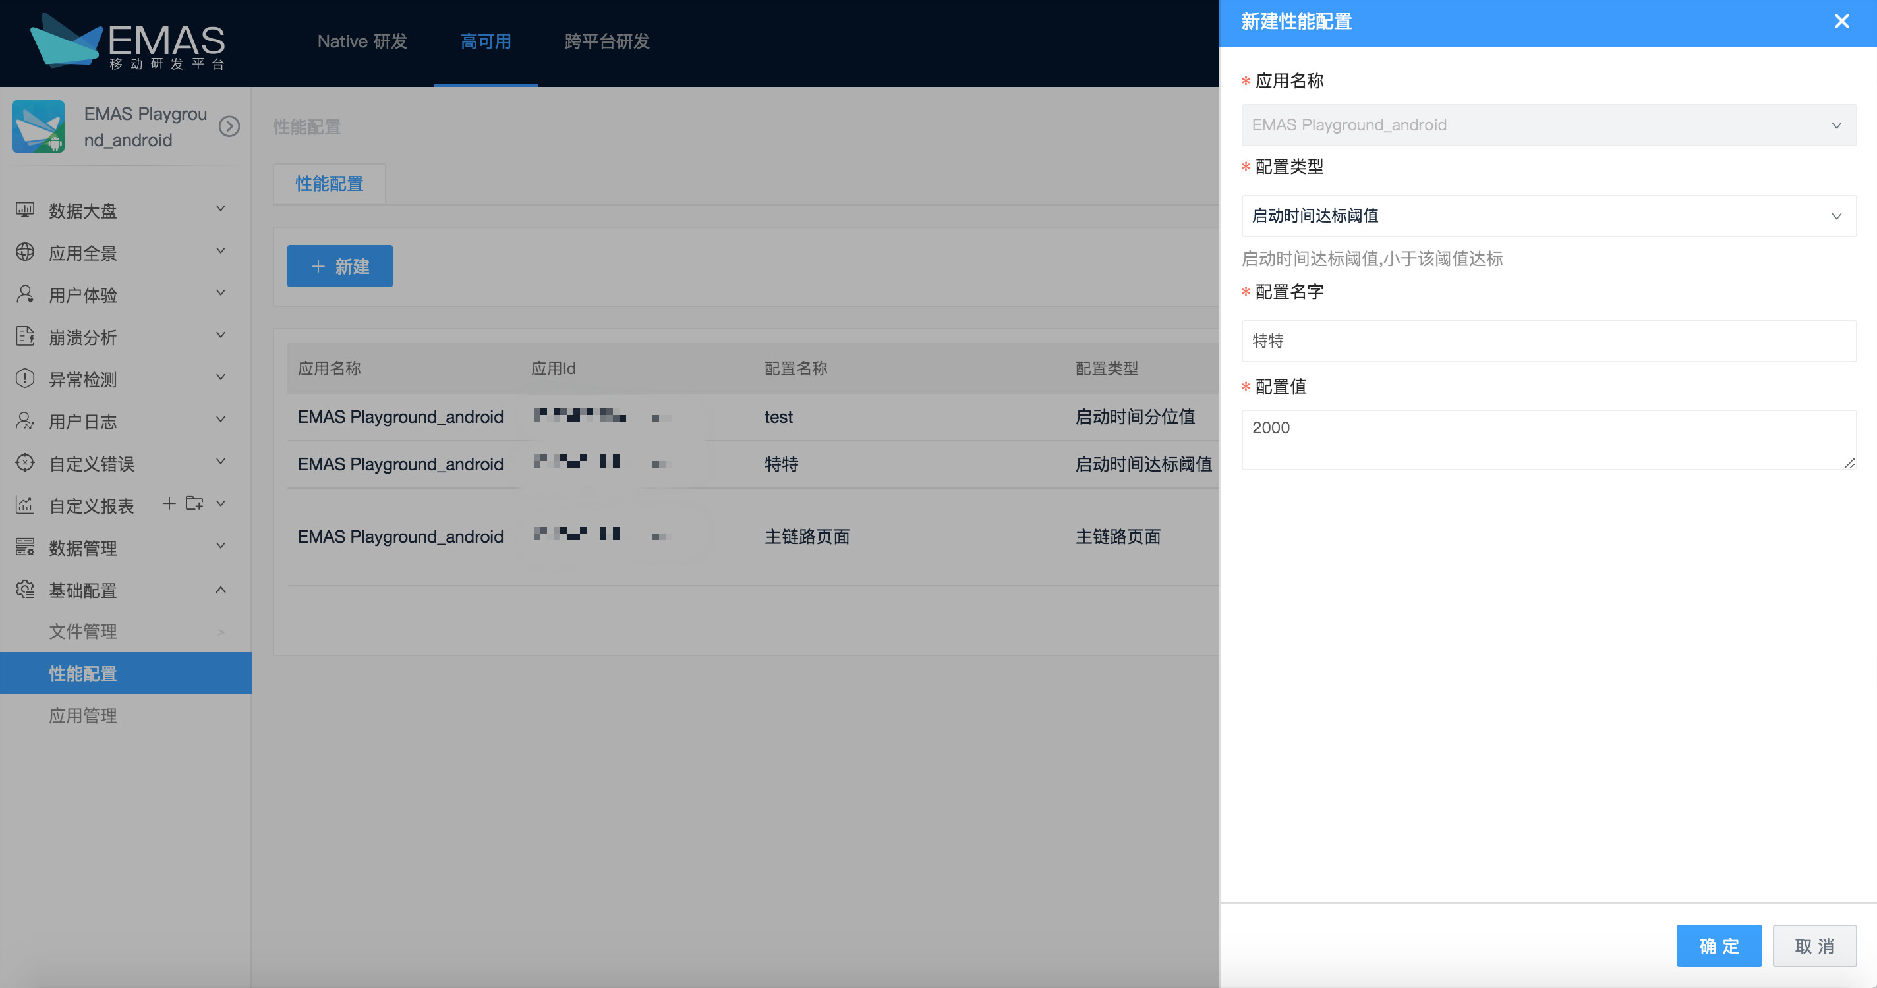Select the 性能配置 content tab
Image resolution: width=1877 pixels, height=988 pixels.
coord(330,184)
